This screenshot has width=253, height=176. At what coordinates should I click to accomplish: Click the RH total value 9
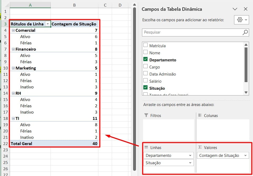click(96, 93)
